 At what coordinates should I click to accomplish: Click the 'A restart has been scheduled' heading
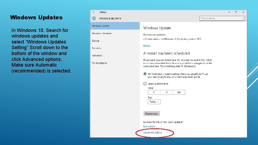167,53
